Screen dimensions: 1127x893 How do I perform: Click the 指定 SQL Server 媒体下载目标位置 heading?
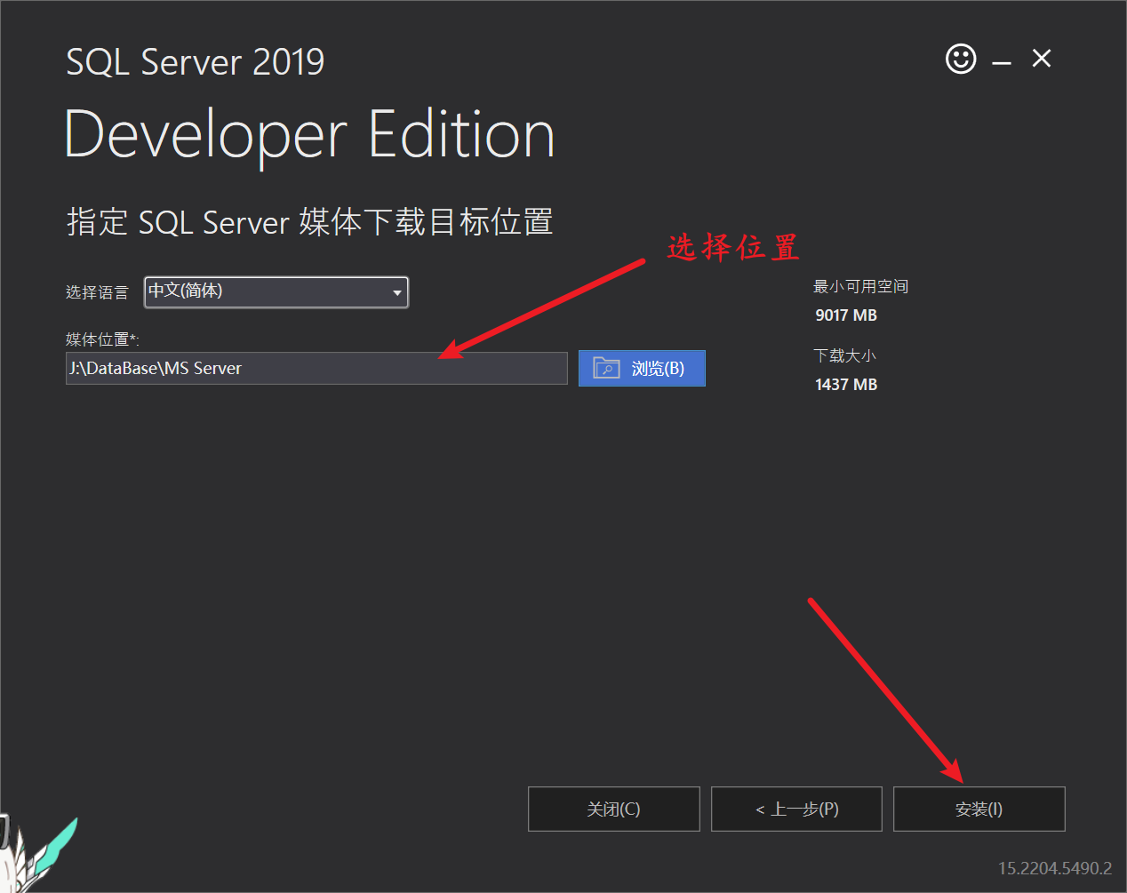coord(309,222)
